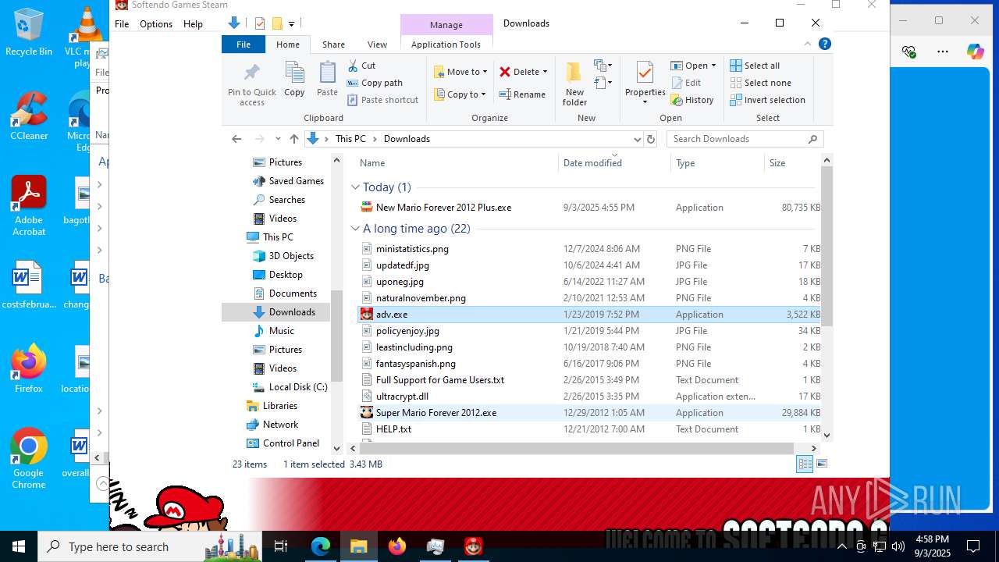Switch to the Share tab

coord(333,44)
